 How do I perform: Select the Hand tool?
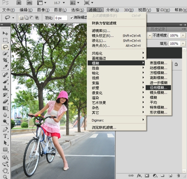pos(5,171)
